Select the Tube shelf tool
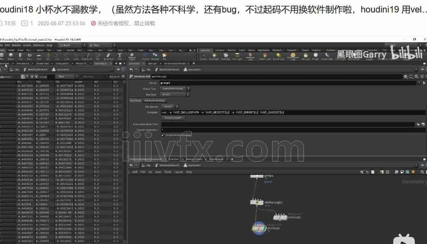This screenshot has width=427, height=244. tap(20, 56)
